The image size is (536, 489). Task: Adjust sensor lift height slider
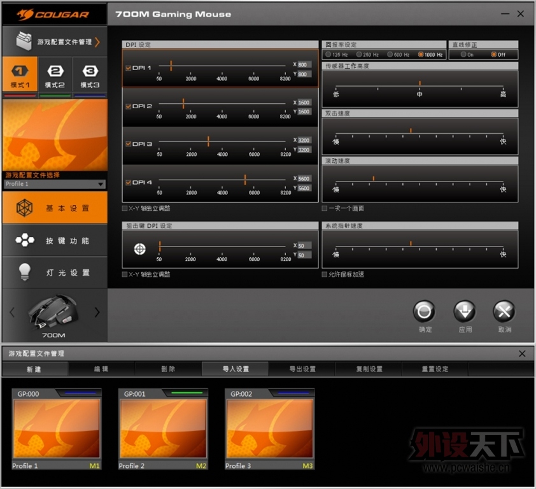tap(420, 83)
